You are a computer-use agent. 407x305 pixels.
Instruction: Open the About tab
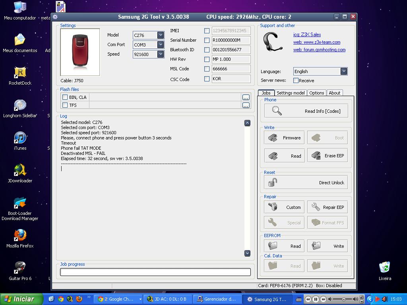click(334, 93)
